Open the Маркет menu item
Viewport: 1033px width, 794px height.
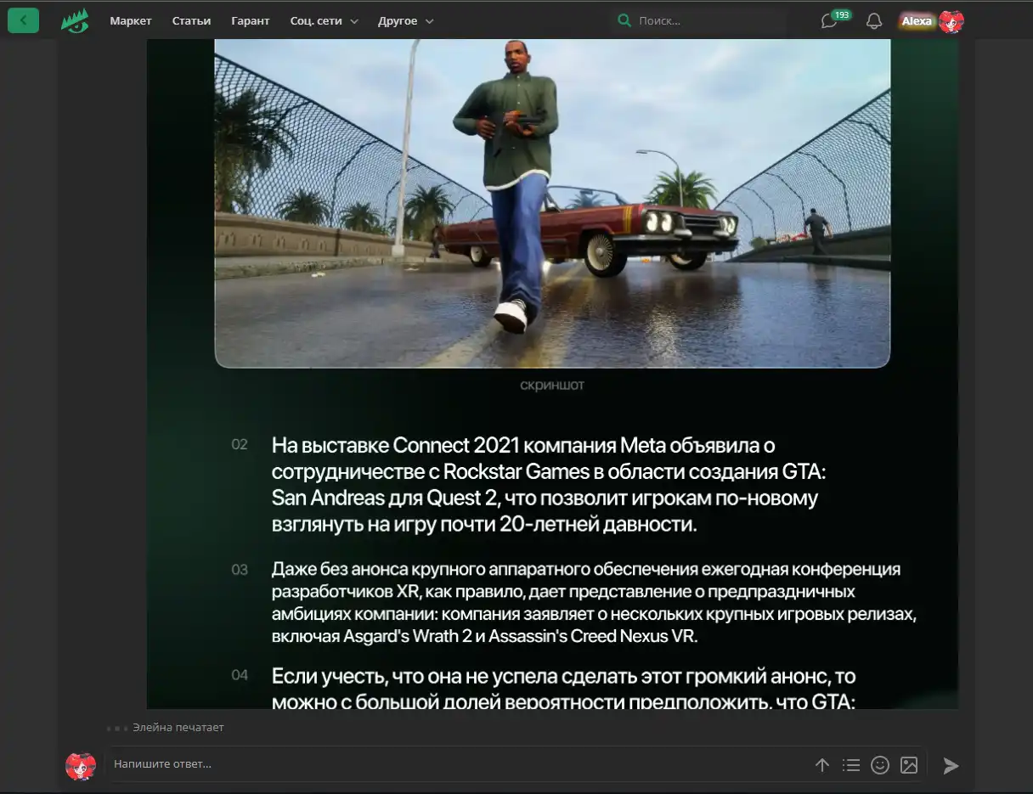pyautogui.click(x=131, y=20)
